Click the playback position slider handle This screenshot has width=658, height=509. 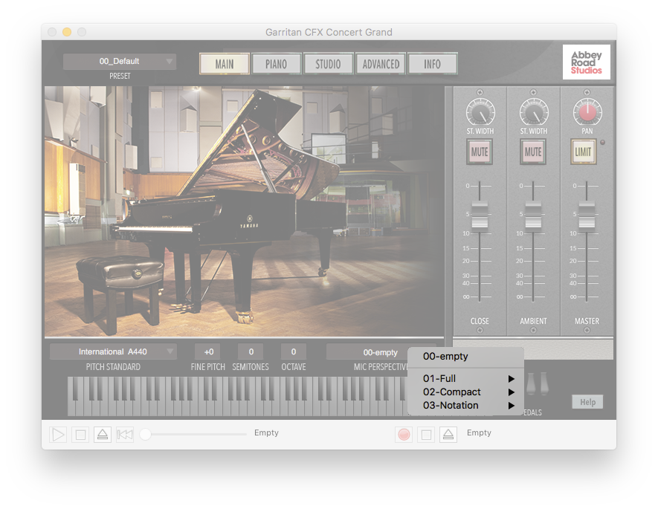point(145,435)
